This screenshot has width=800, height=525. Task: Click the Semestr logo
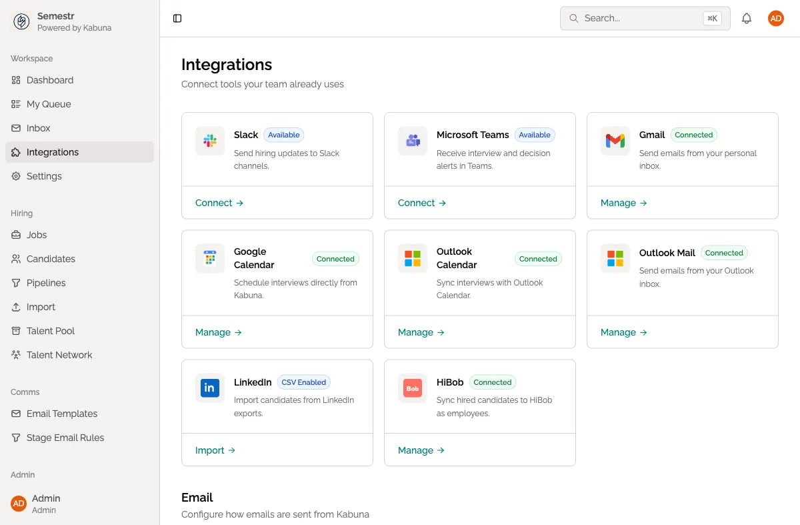21,21
